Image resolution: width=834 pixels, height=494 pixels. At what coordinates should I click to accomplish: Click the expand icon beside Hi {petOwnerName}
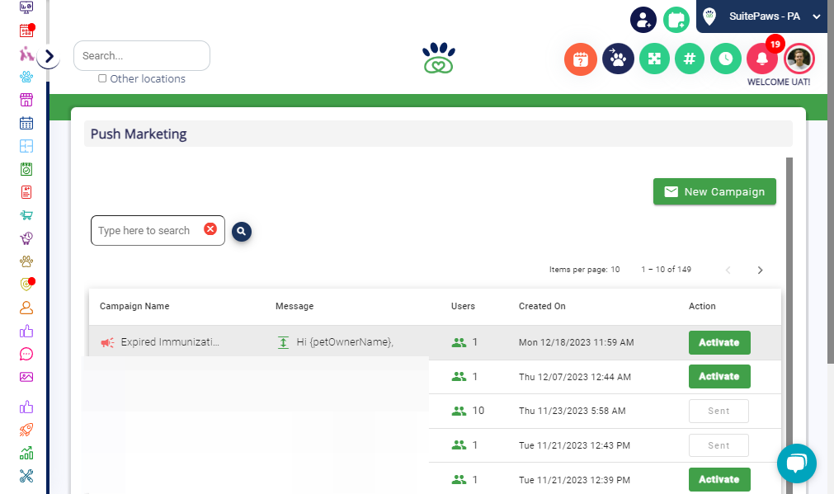283,342
